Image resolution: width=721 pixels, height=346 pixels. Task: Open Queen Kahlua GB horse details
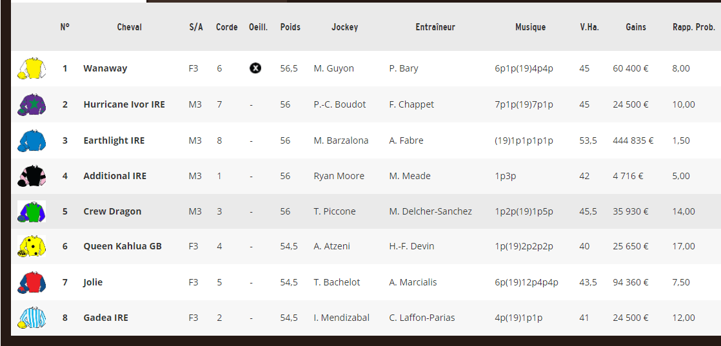123,246
